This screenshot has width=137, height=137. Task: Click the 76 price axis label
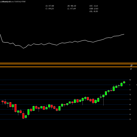130,95
